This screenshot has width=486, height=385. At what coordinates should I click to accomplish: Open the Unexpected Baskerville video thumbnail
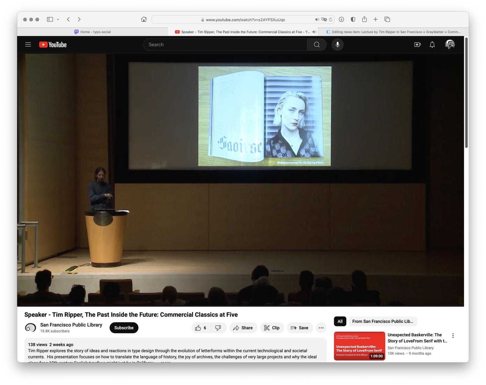pos(360,346)
